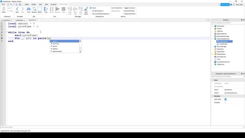Switch to the MODEL ribbon tab
Viewport: 245px width, 138px height.
34,5
